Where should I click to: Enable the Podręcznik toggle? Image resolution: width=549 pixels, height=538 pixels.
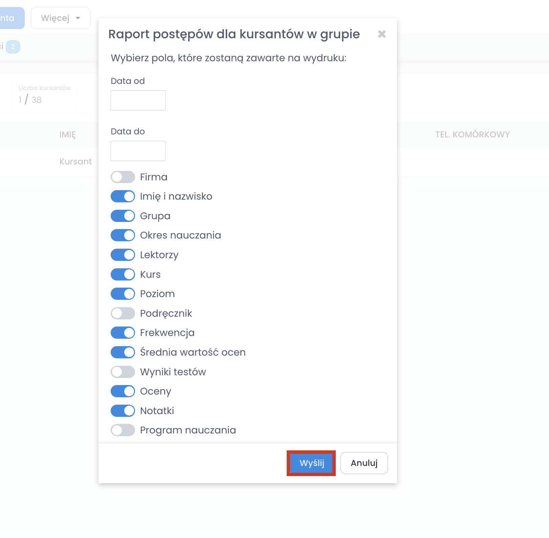123,313
